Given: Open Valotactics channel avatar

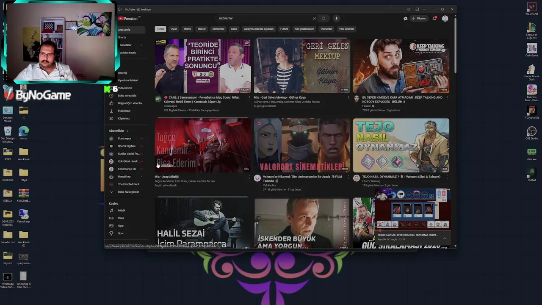Looking at the screenshot, I should click(257, 178).
